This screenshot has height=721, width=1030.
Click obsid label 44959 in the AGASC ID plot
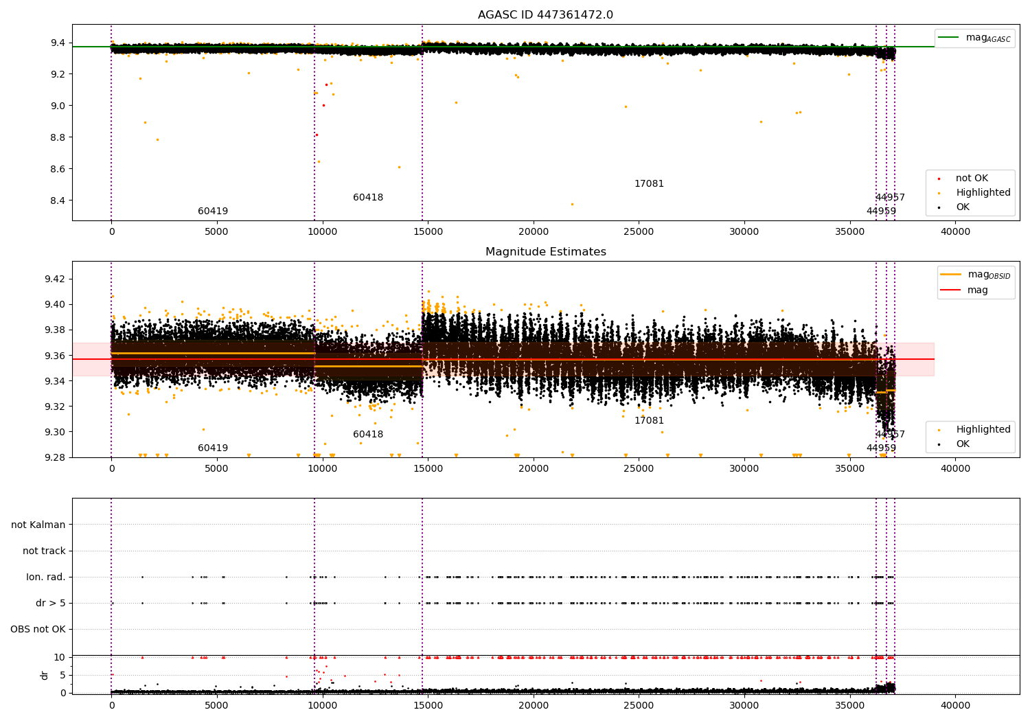tap(881, 211)
